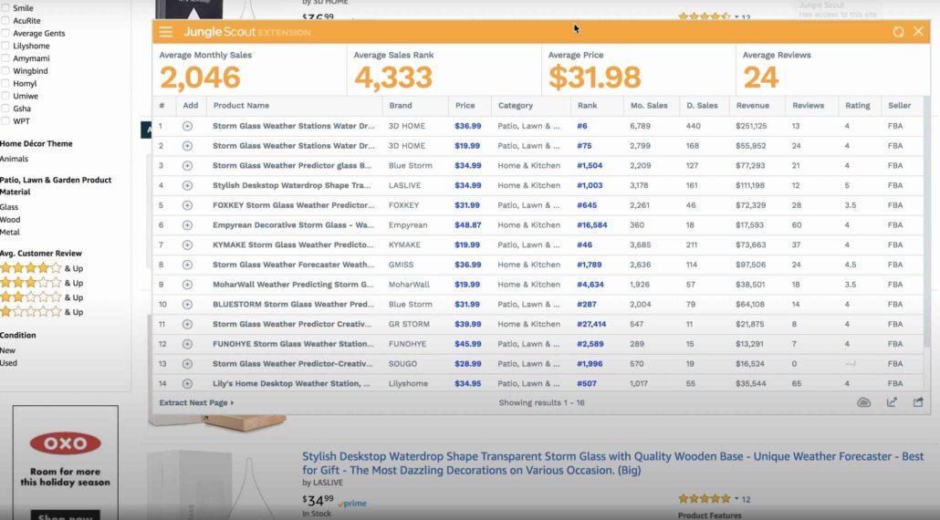Add product row 1 using plus icon
940x520 pixels.
pos(187,126)
